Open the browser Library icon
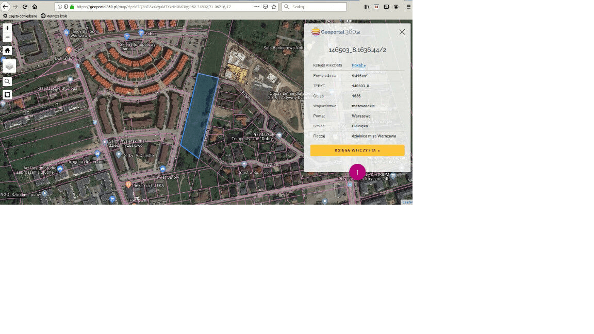Screen dimensions: 594x334 click(x=367, y=6)
